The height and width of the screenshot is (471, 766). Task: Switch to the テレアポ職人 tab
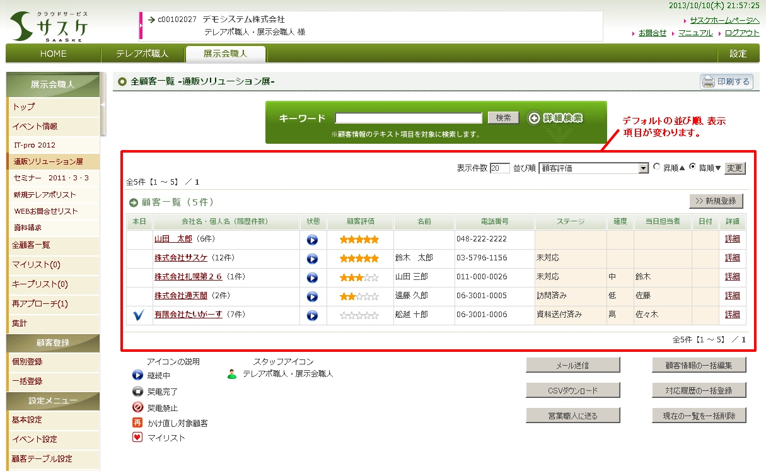pos(142,54)
